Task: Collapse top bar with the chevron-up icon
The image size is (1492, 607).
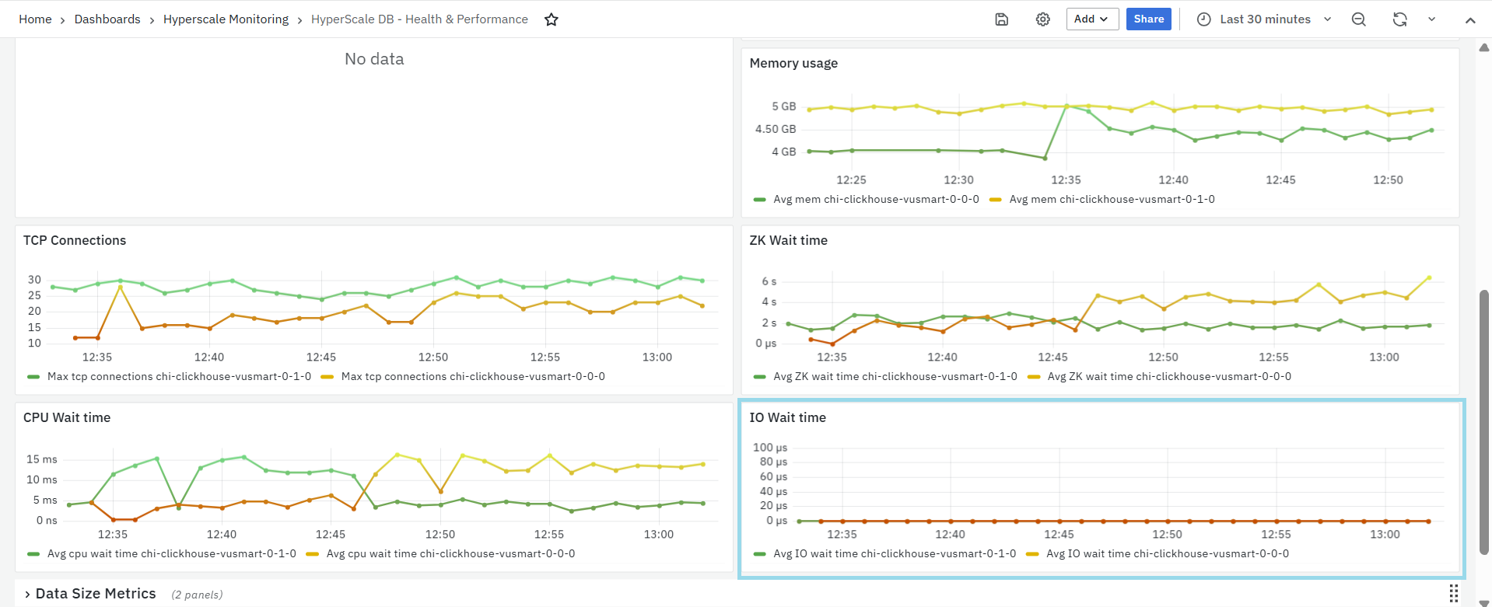Action: coord(1470,20)
